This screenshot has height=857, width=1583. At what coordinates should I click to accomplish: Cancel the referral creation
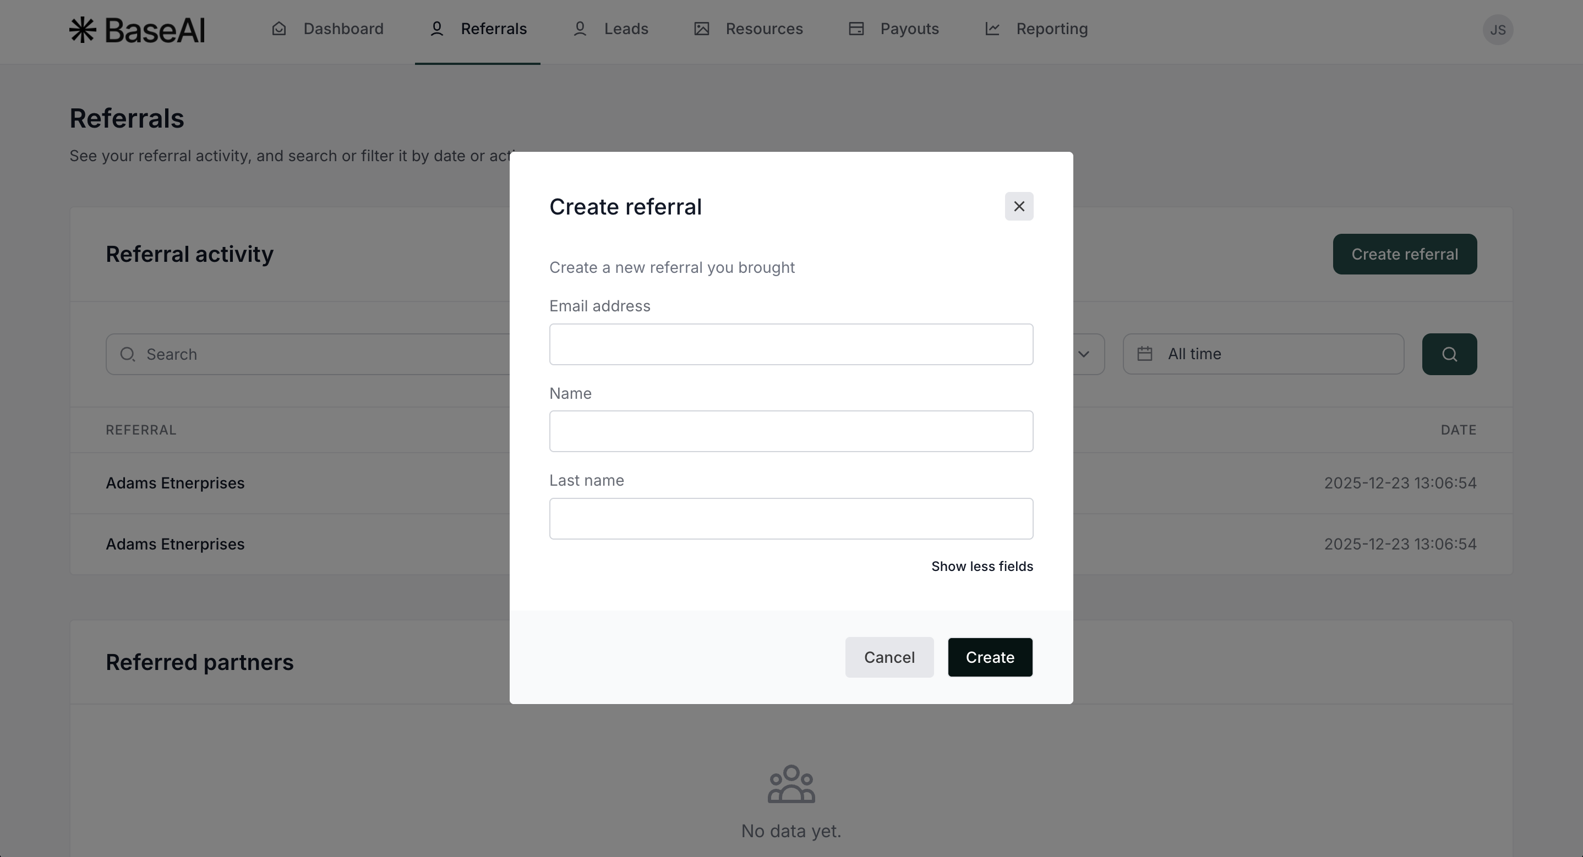coord(889,657)
